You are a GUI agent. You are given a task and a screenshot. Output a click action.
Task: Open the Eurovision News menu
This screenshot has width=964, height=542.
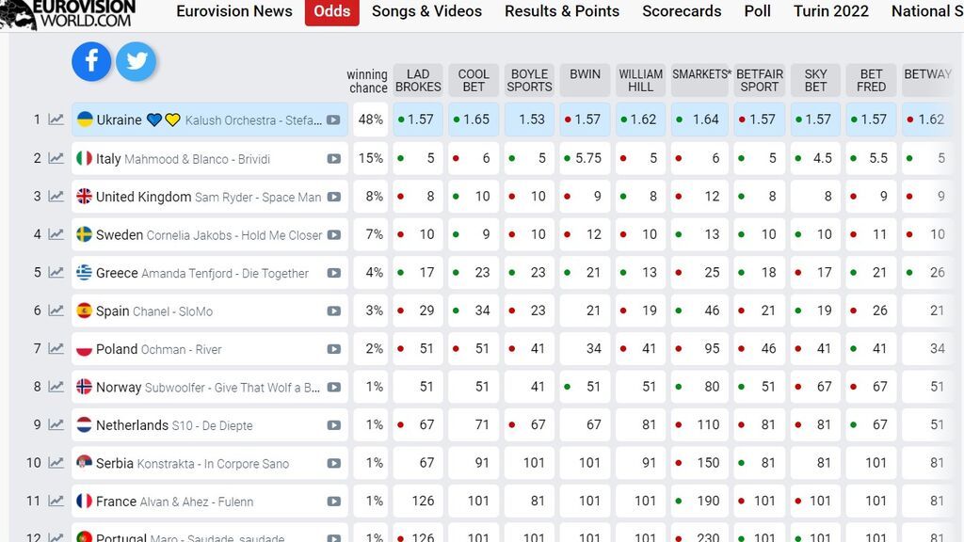tap(234, 11)
